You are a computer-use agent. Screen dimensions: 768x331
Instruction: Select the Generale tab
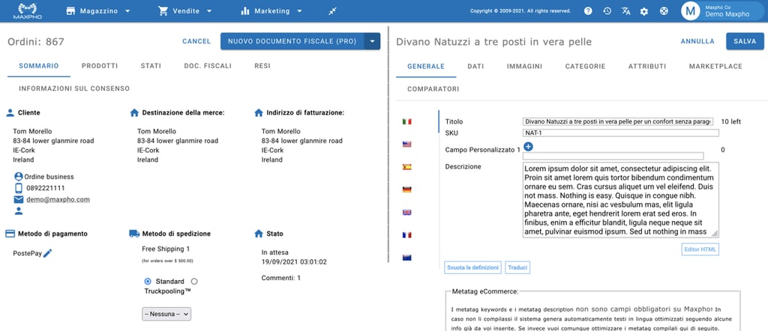[426, 66]
